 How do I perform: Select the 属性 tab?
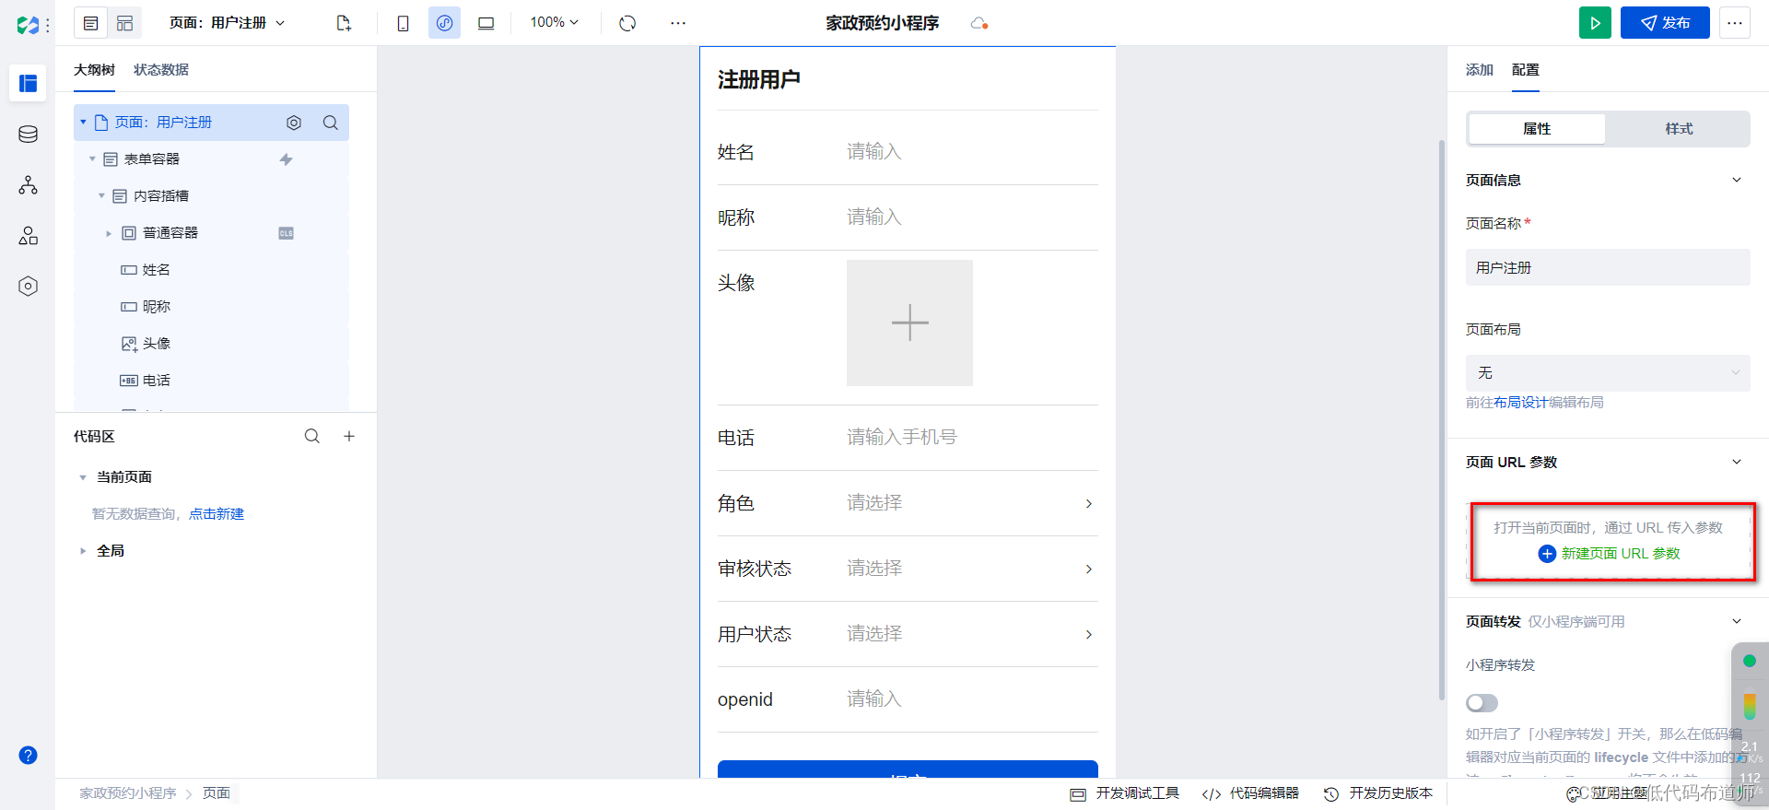(x=1537, y=129)
